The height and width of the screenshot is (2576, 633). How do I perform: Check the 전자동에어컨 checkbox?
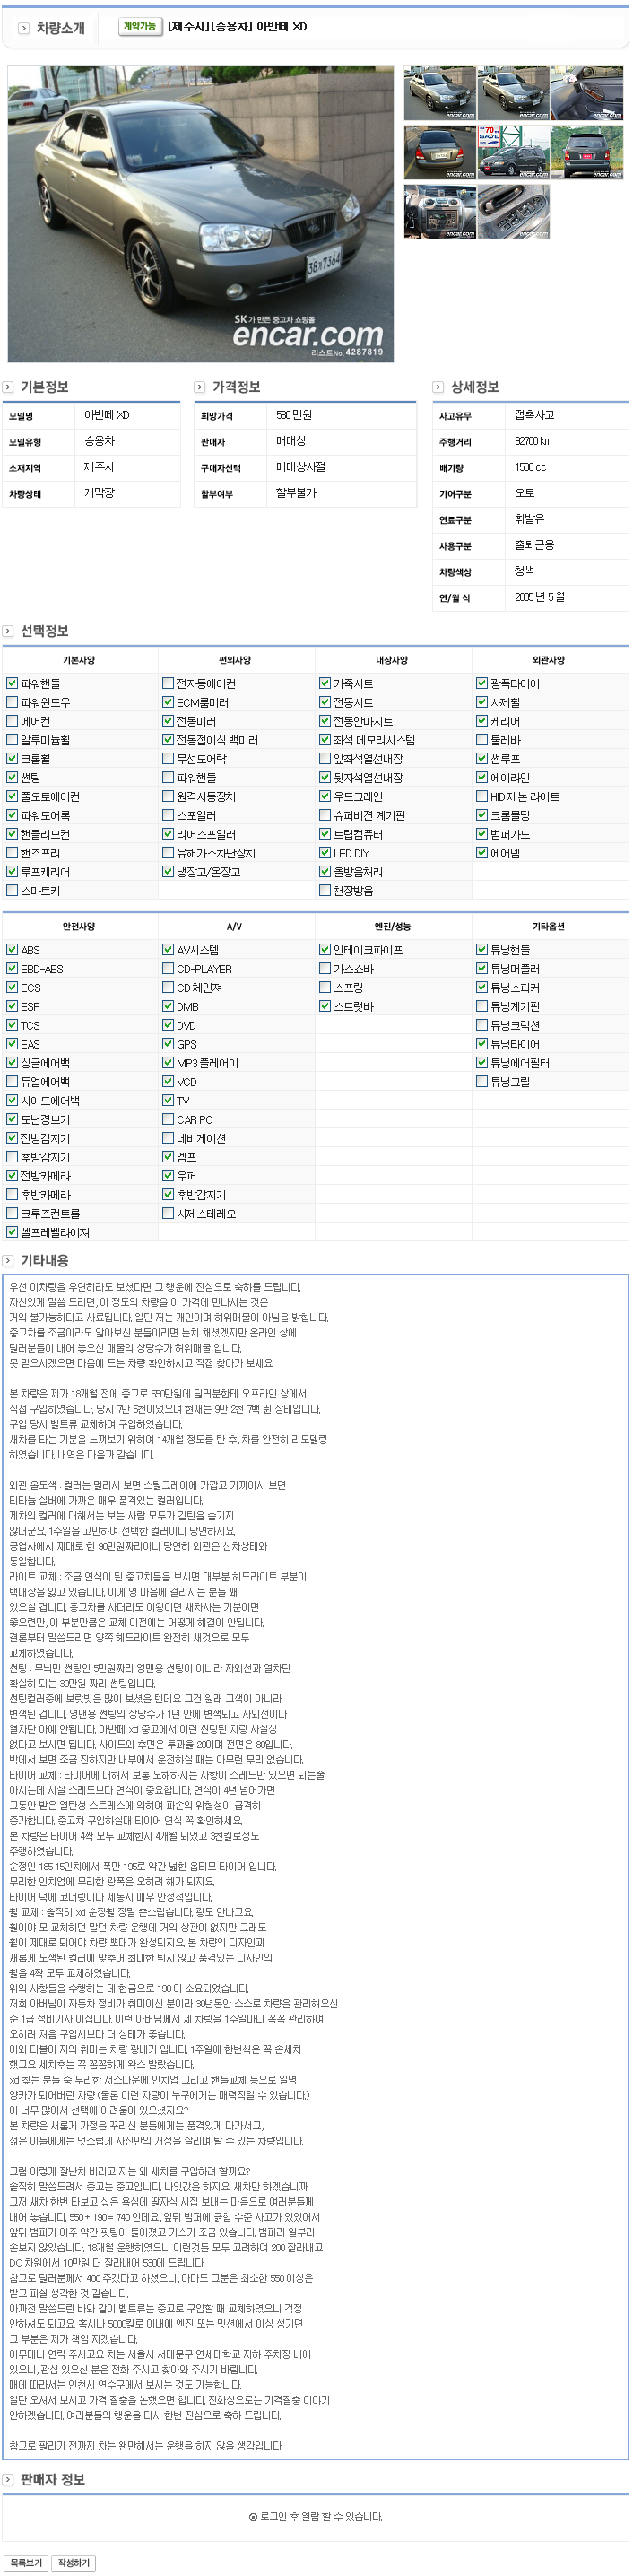(x=168, y=684)
